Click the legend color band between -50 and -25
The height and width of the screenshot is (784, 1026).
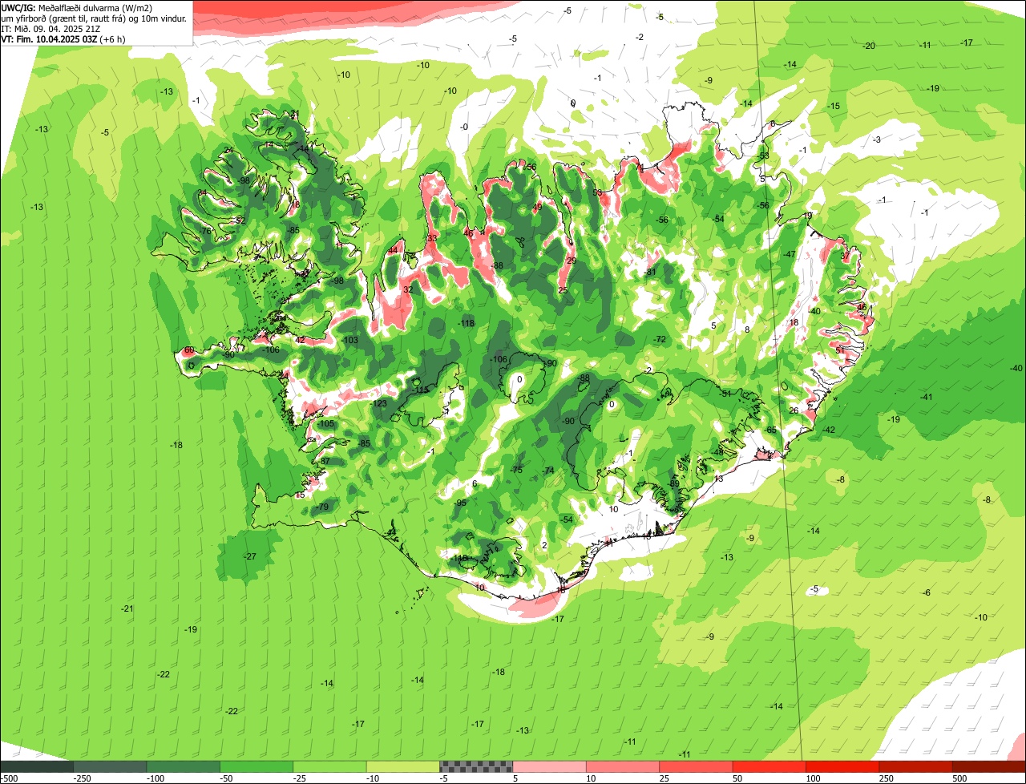point(256,766)
